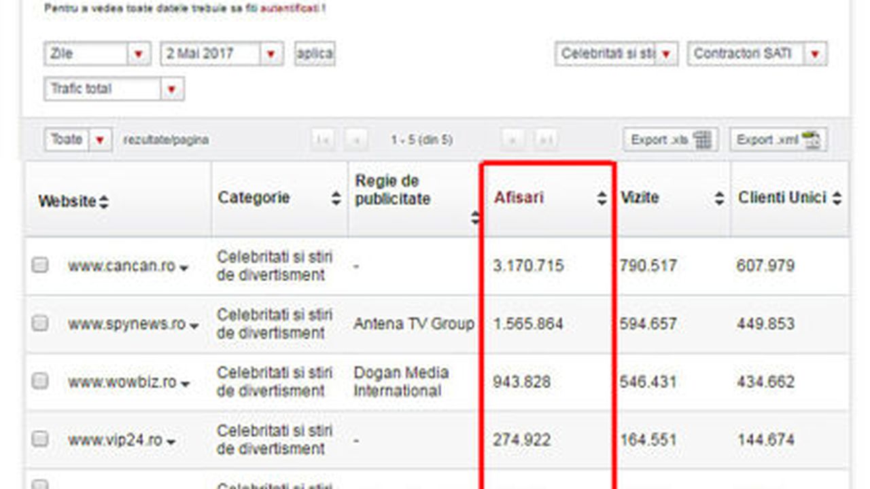Expand the Trafic total dropdown
The width and height of the screenshot is (870, 489).
[114, 89]
